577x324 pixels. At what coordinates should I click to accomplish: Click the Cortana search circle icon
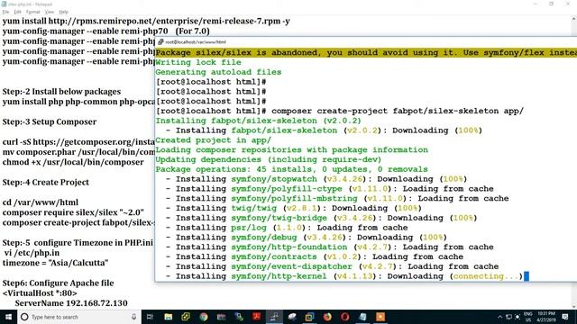24,317
